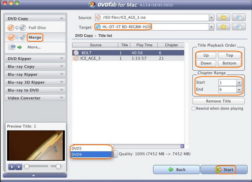252x182 pixels.
Task: Open the Chapter Range Start dropdown
Action: click(239, 83)
